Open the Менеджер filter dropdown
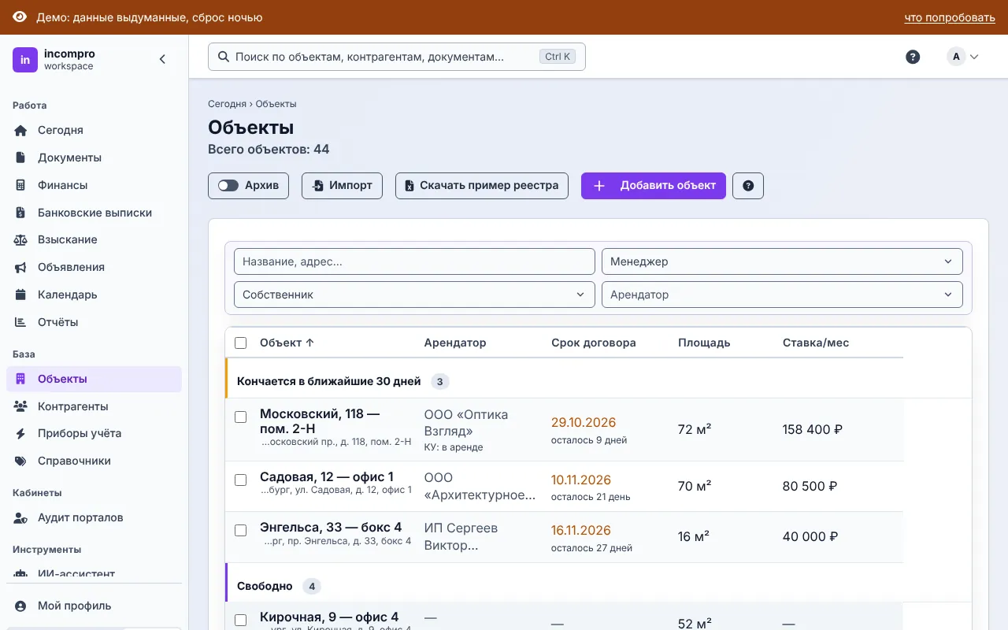The height and width of the screenshot is (630, 1008). tap(782, 261)
